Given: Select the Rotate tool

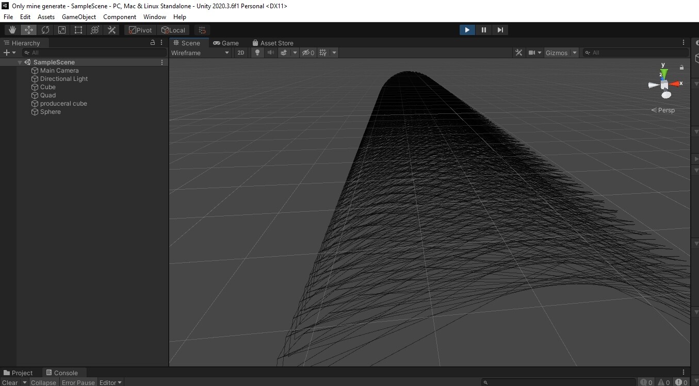Looking at the screenshot, I should [45, 29].
